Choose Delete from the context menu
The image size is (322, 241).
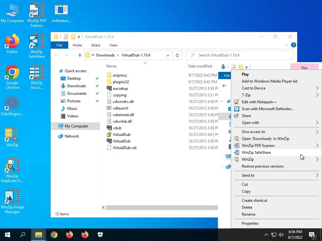pos(276,207)
